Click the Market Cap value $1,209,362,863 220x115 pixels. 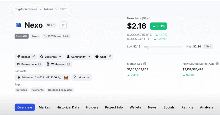137,69
